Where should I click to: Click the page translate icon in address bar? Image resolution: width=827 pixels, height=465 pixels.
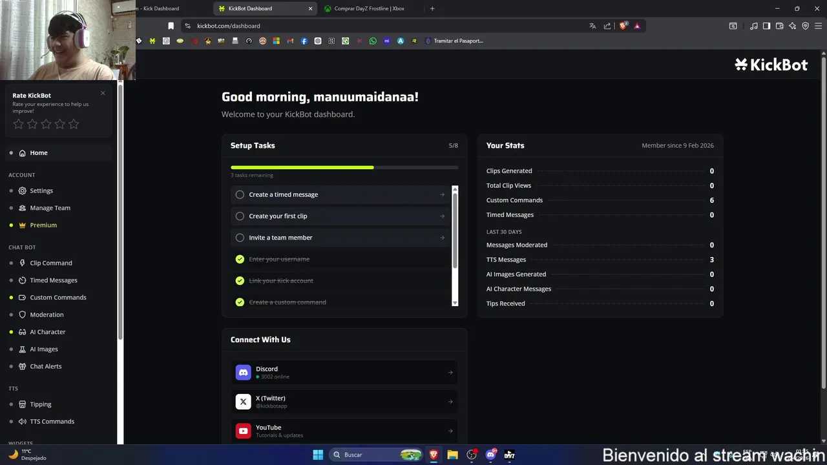pos(592,26)
